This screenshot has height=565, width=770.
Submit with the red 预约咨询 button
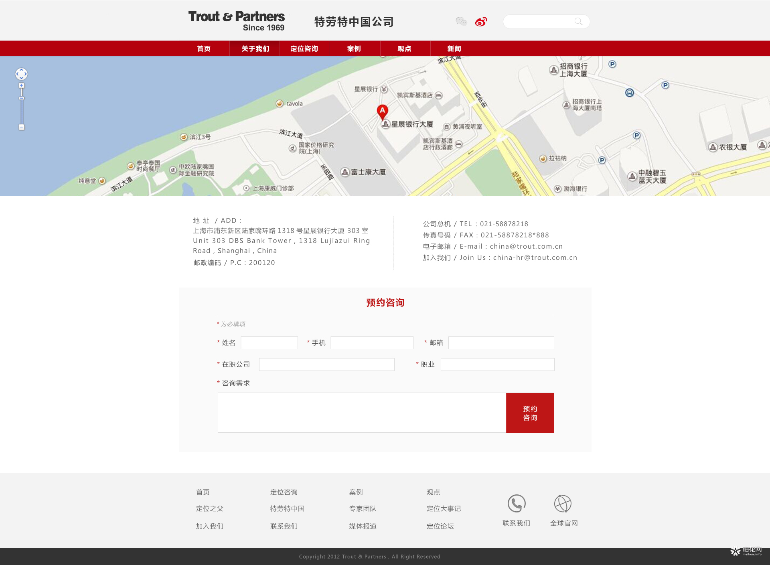pyautogui.click(x=530, y=413)
